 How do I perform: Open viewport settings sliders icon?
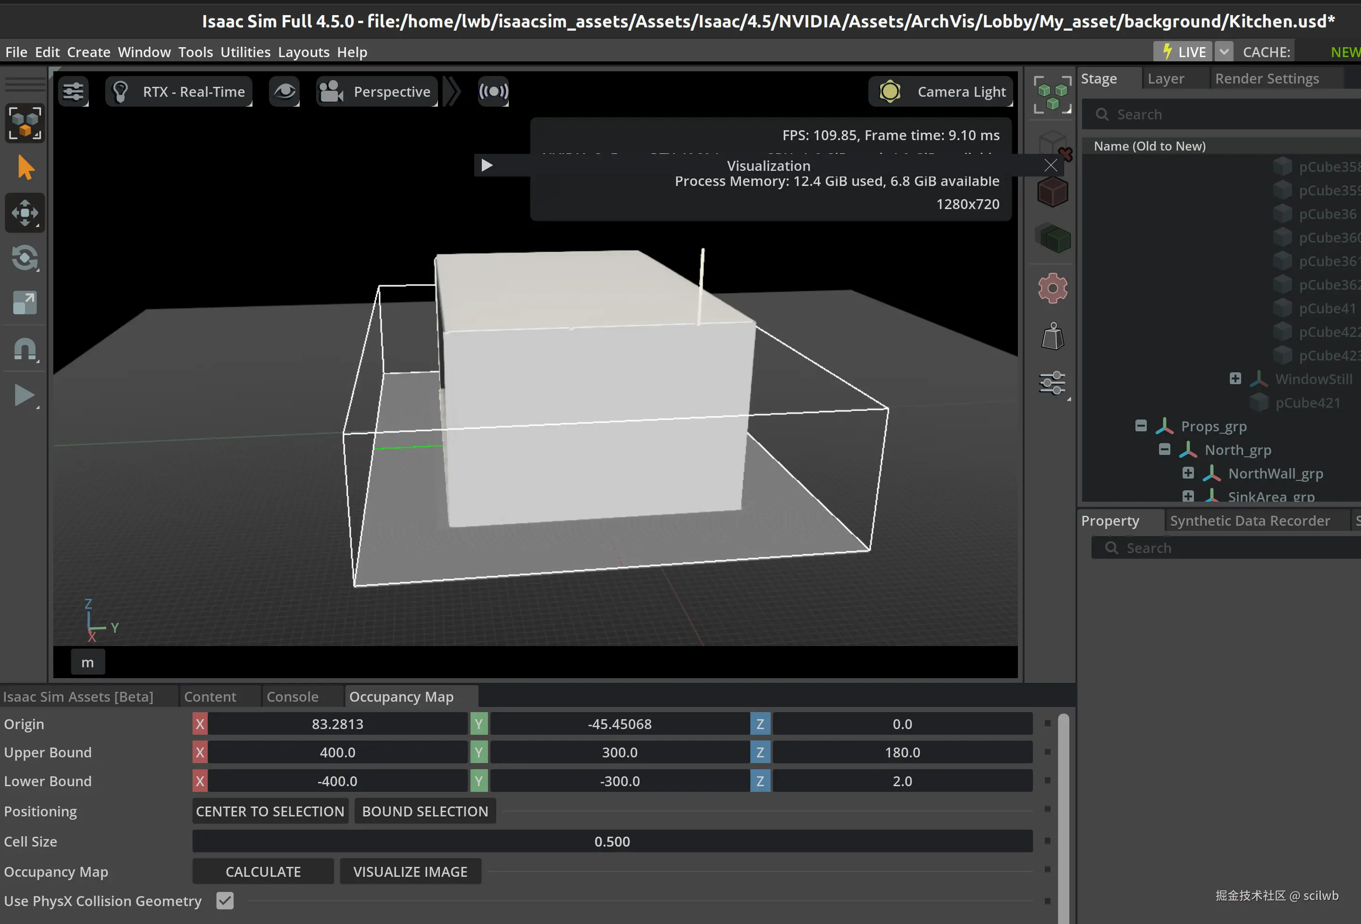tap(73, 92)
